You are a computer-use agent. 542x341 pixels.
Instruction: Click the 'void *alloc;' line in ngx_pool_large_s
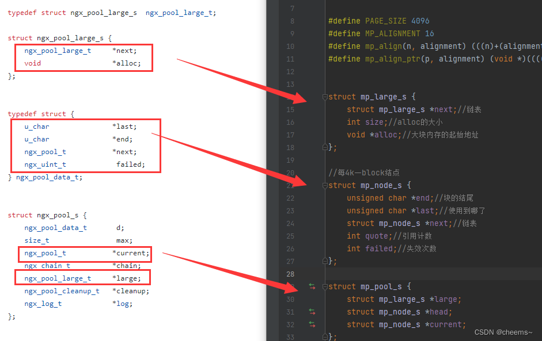pos(82,63)
